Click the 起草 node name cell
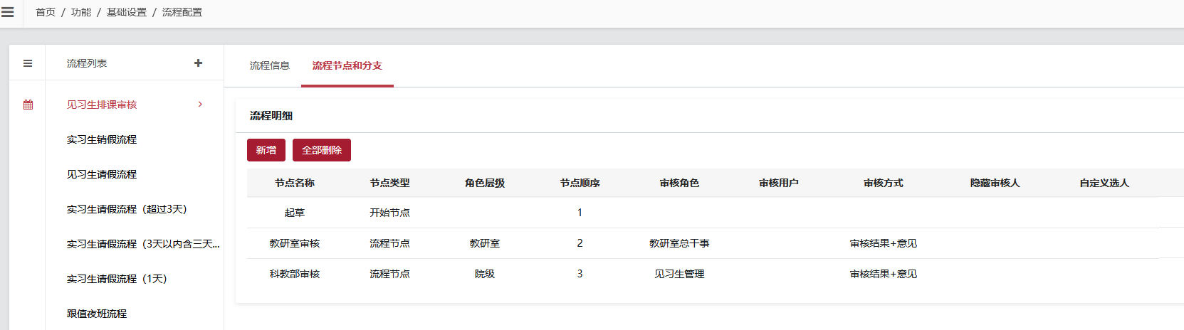 [295, 213]
